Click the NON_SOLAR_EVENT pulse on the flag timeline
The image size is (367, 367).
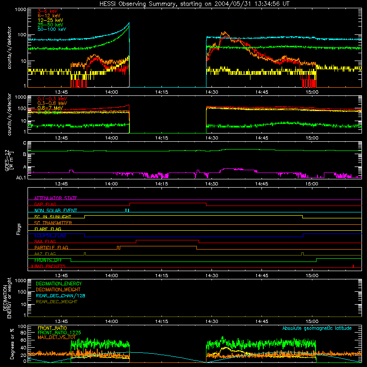pos(127,211)
